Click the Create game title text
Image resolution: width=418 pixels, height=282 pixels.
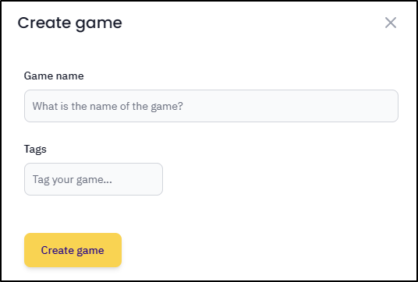coord(70,23)
